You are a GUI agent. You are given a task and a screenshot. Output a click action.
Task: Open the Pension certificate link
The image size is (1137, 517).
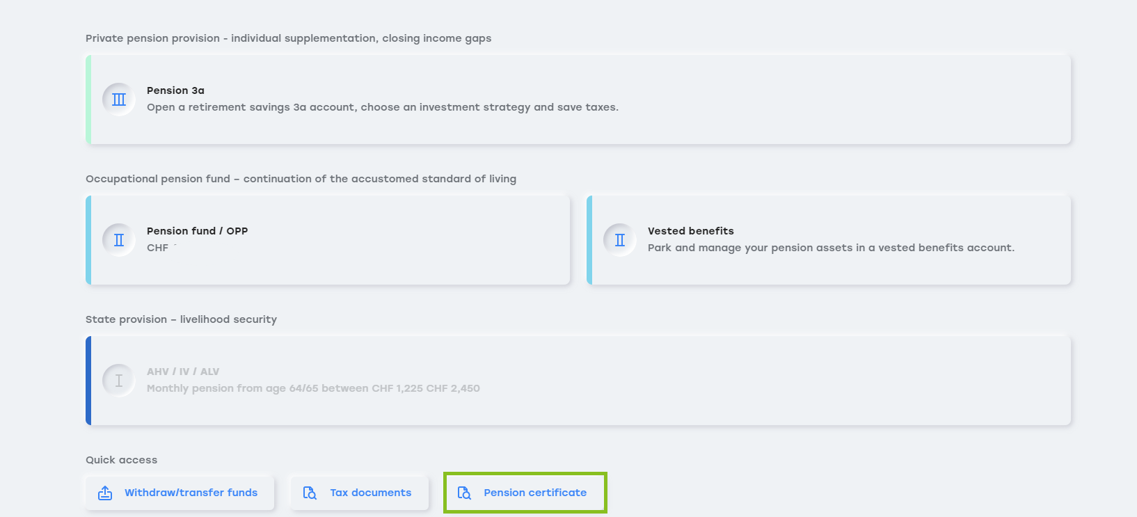click(x=534, y=493)
